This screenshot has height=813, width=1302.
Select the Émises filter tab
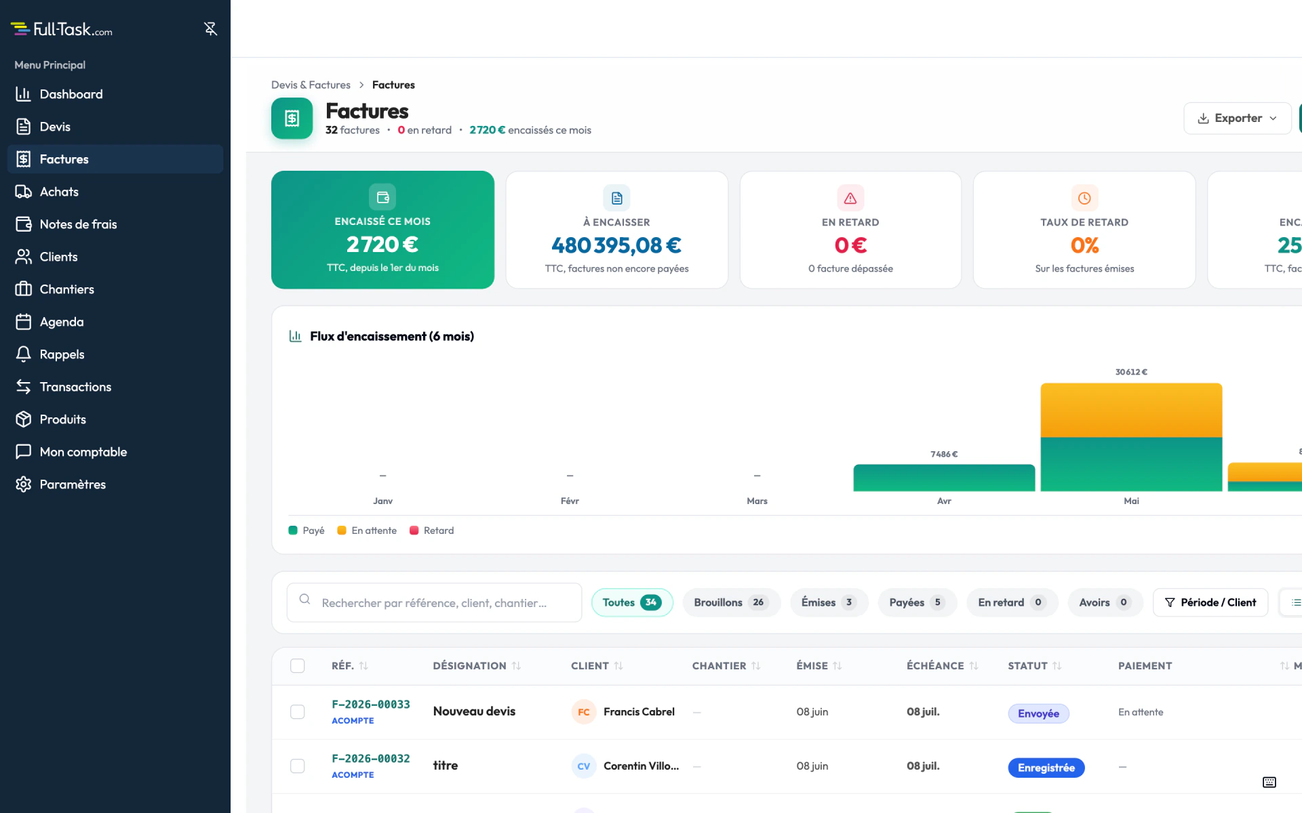[x=829, y=602]
